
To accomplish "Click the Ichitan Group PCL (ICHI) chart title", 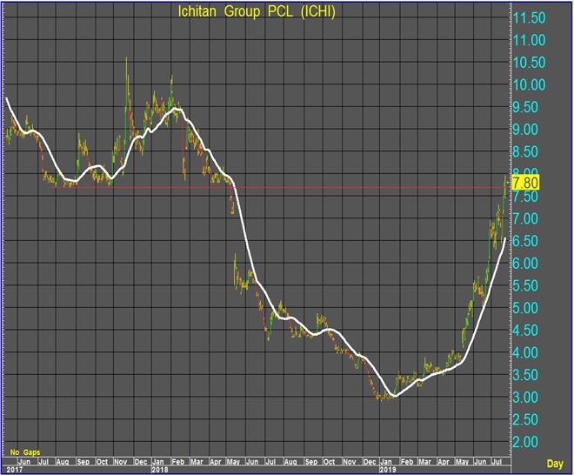I will [257, 12].
